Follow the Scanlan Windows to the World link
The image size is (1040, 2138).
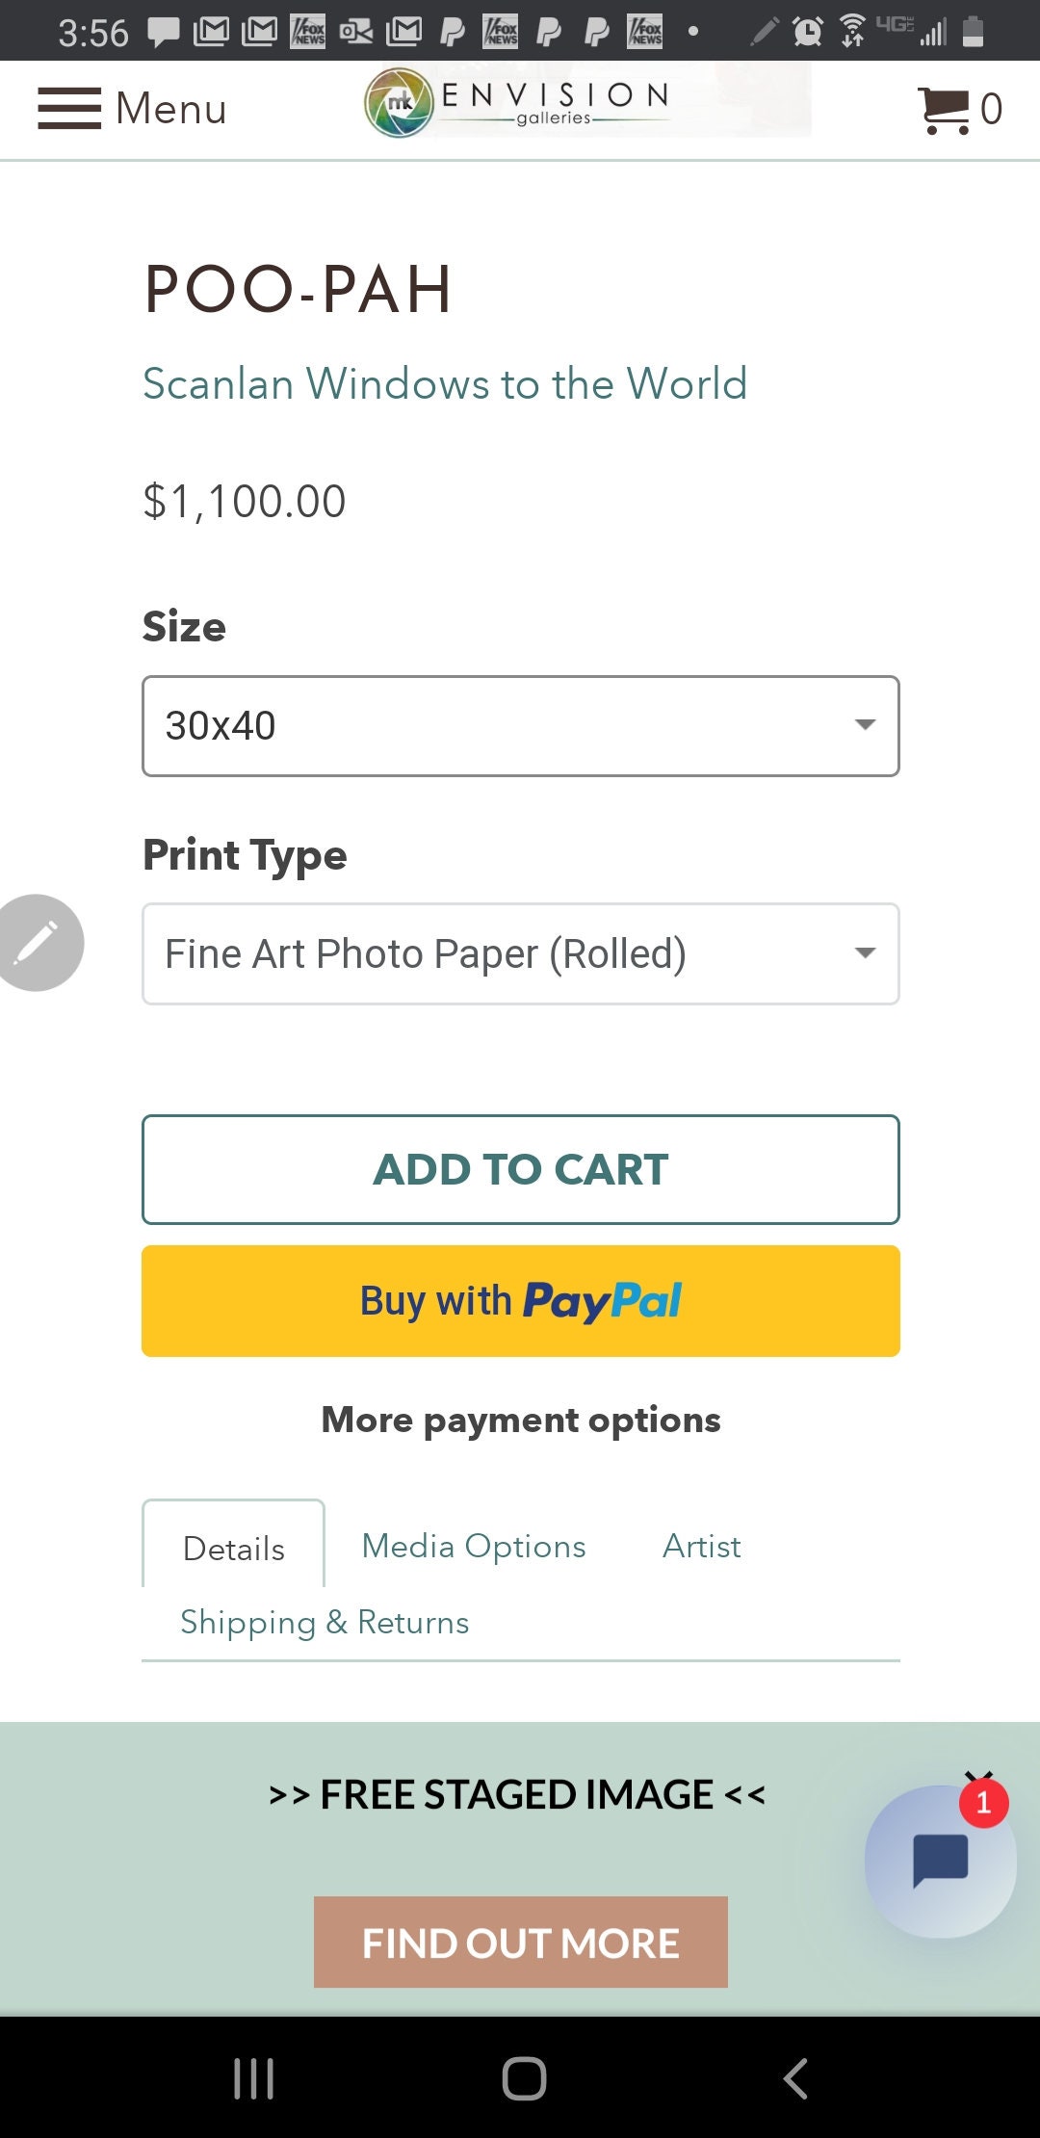point(445,383)
